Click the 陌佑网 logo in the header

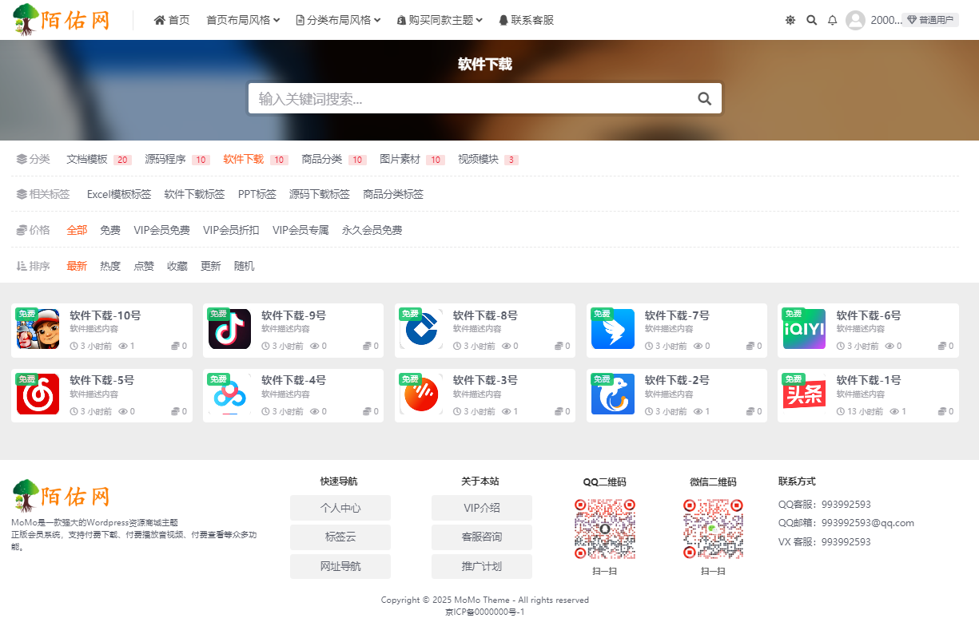tap(62, 20)
